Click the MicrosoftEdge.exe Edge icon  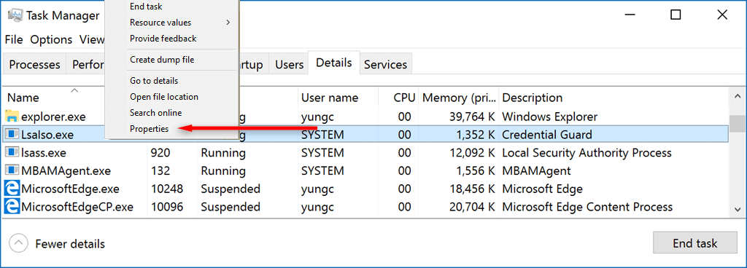12,189
